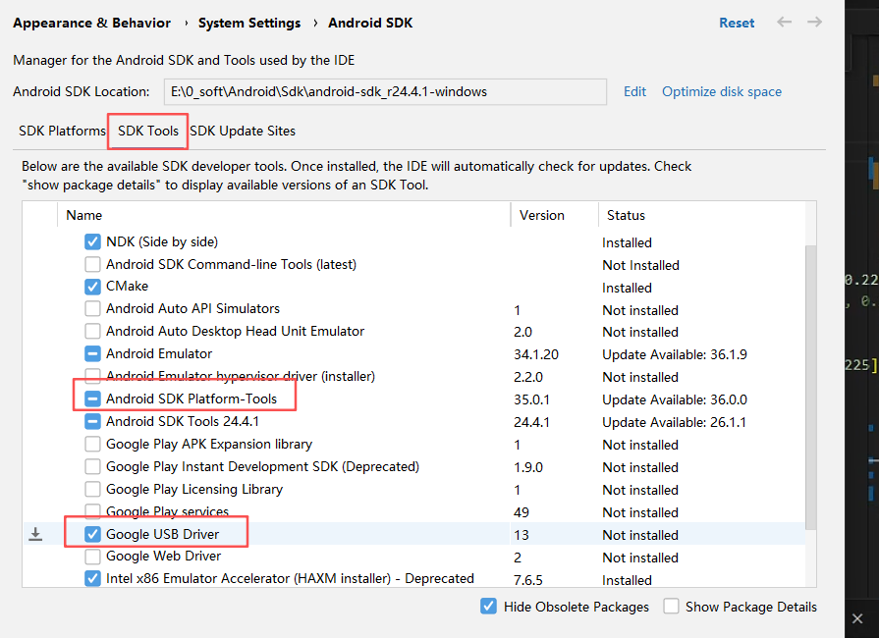Select Android Emulator hypervisor driver row
The height and width of the screenshot is (638, 879).
[413, 376]
